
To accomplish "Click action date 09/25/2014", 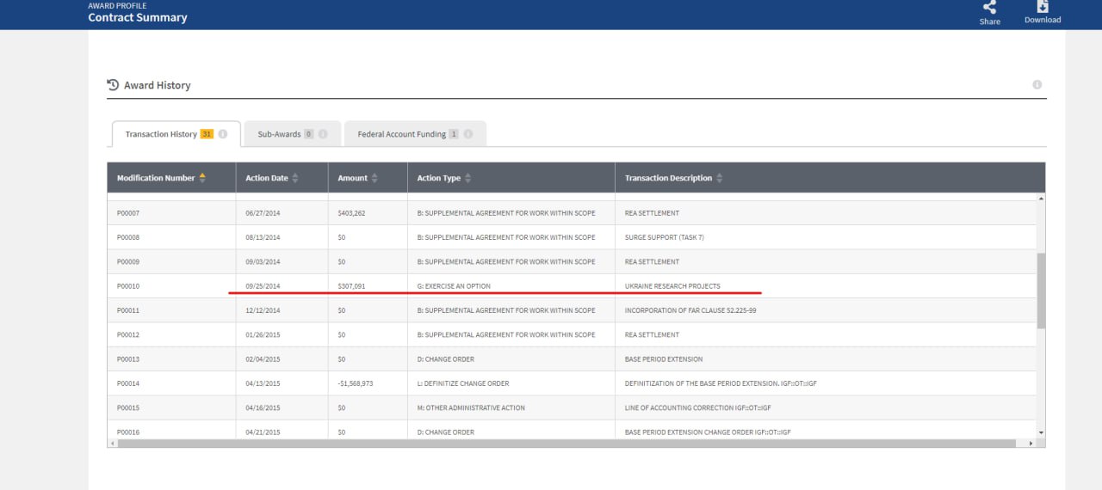I will click(x=263, y=286).
